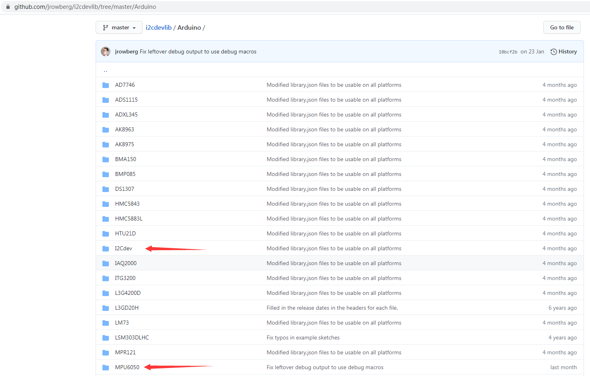The image size is (590, 376).
Task: Navigate to parent directory via double dots
Action: (105, 70)
